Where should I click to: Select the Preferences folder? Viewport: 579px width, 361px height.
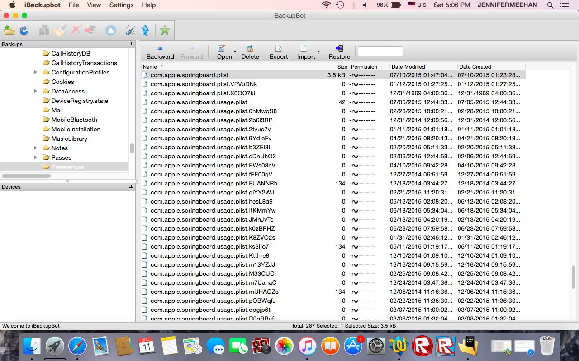coord(68,167)
